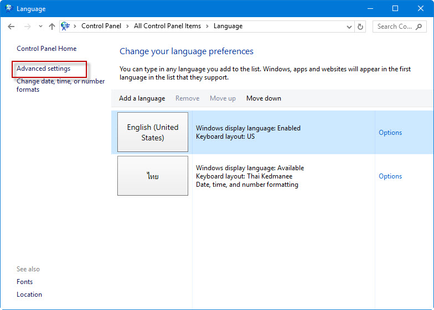Image resolution: width=434 pixels, height=310 pixels.
Task: Click 'Windows display language: Available' text
Action: pyautogui.click(x=250, y=168)
